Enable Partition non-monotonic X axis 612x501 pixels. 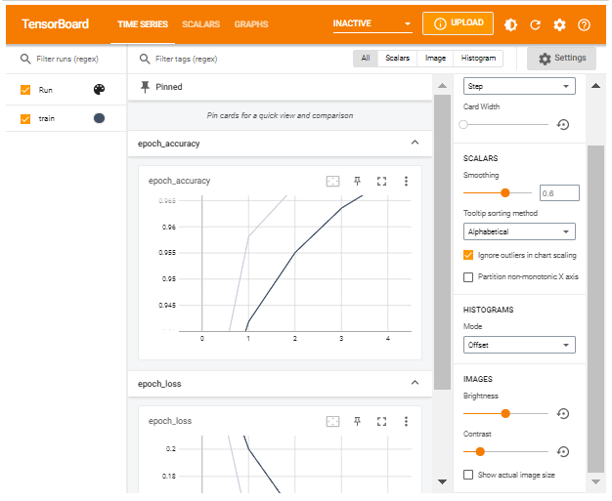point(468,276)
